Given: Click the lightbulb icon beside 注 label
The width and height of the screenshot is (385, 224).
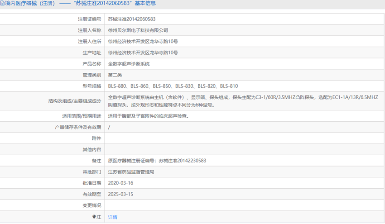Looking at the screenshot, I should (94, 217).
